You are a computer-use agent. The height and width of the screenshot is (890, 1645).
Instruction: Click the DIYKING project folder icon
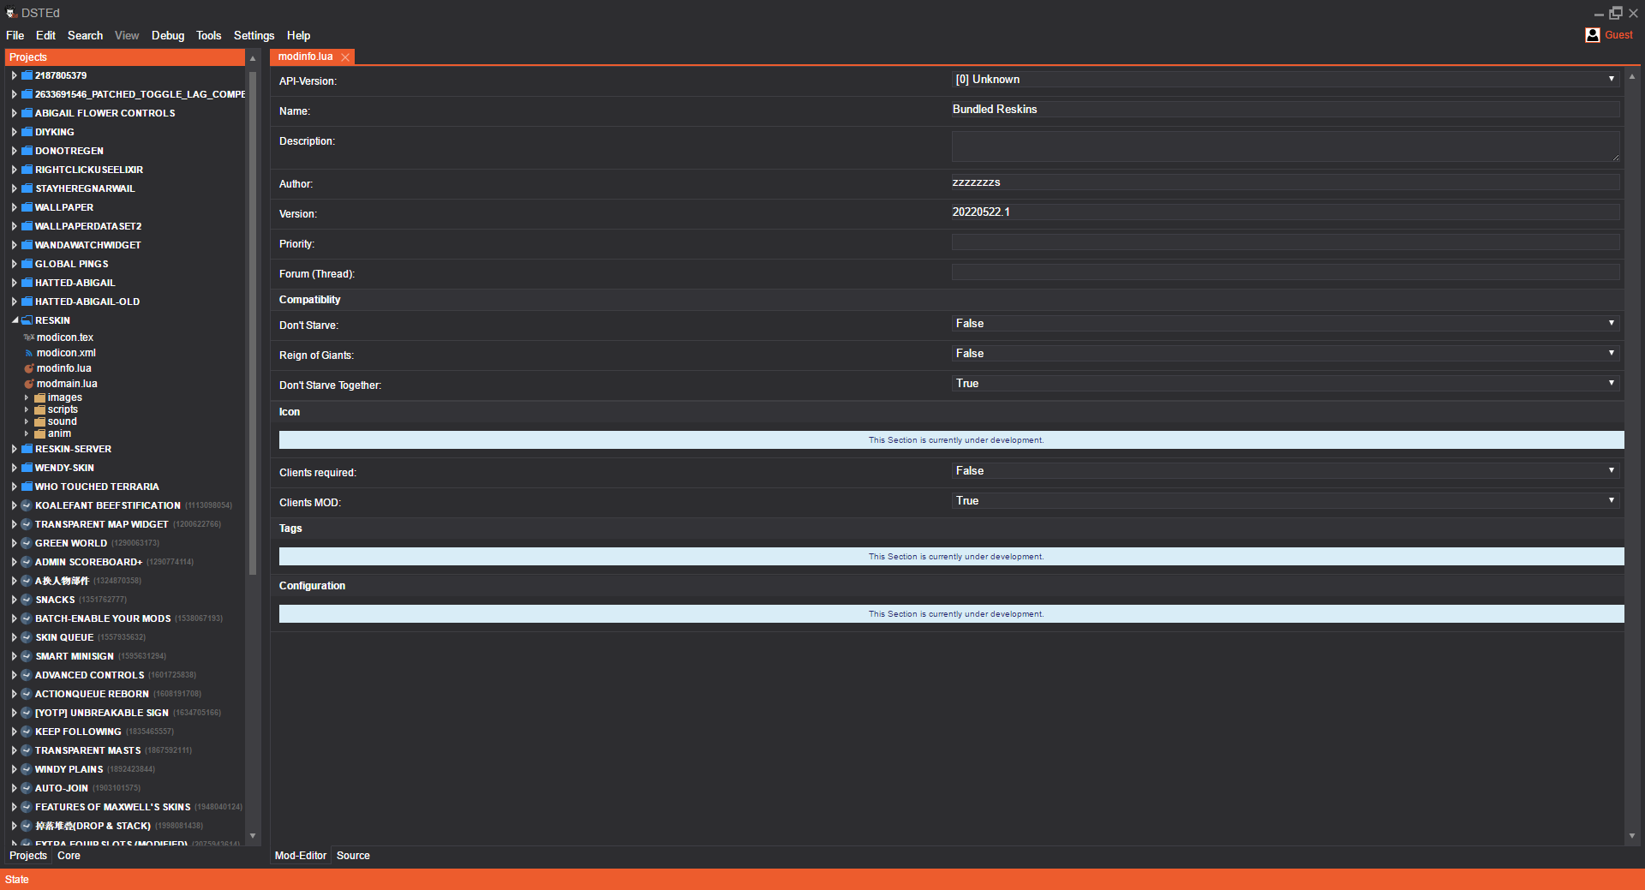click(27, 132)
